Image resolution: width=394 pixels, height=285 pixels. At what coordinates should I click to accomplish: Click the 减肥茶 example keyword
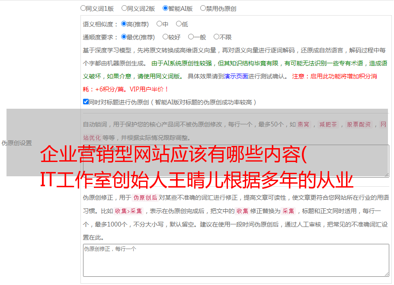(x=328, y=124)
